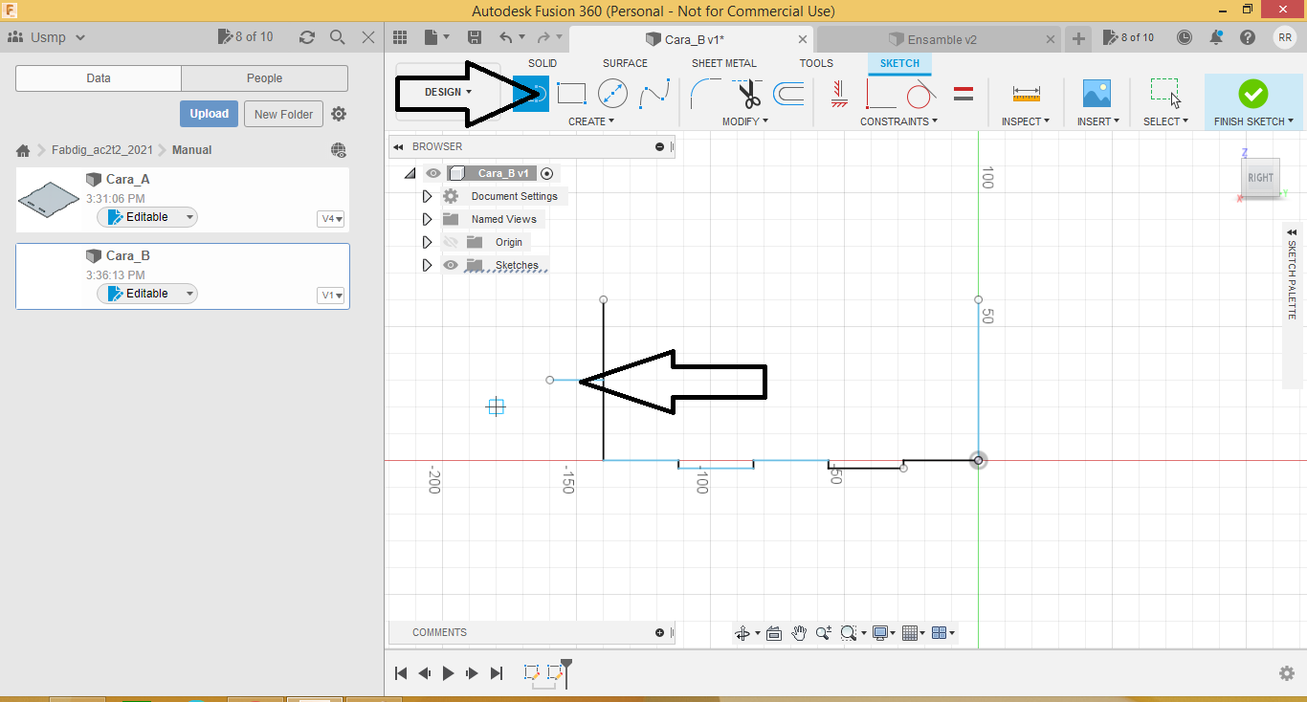1307x702 pixels.
Task: Expand the Origin node
Action: point(428,242)
